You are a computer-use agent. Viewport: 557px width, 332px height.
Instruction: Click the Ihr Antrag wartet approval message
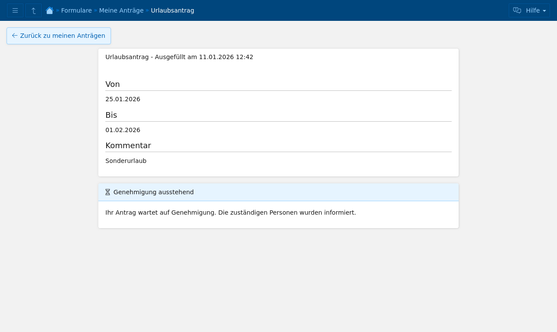(x=231, y=212)
